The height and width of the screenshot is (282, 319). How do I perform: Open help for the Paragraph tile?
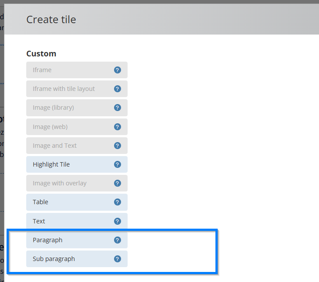[x=117, y=240]
